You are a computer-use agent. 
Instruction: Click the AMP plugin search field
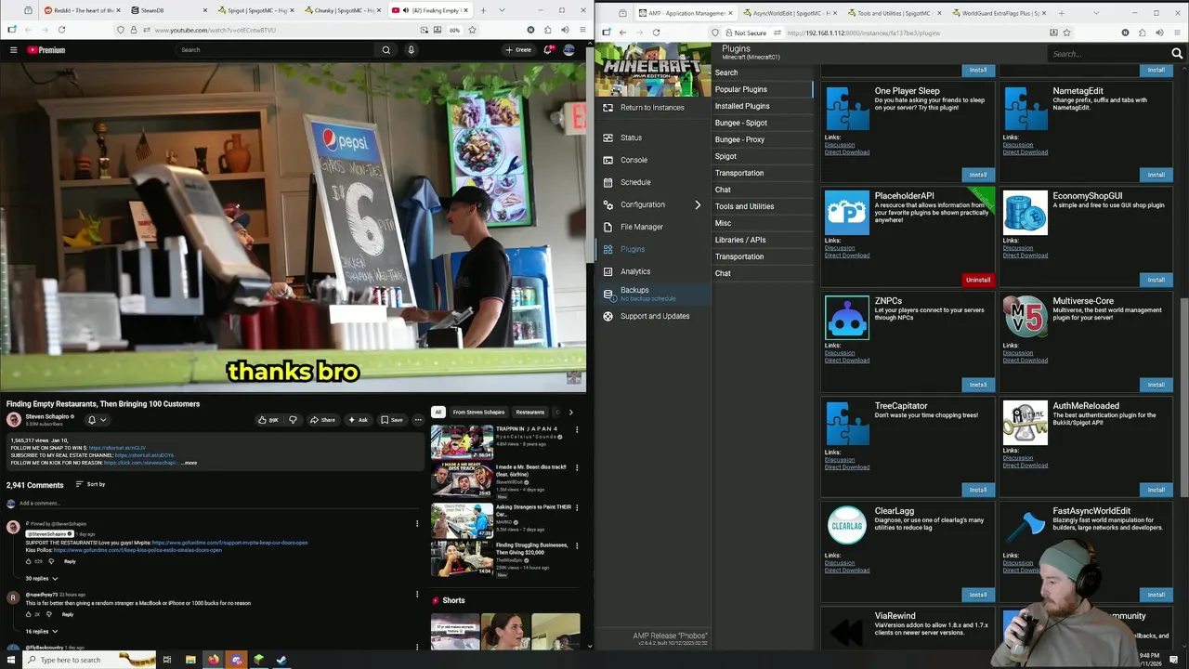click(1108, 54)
